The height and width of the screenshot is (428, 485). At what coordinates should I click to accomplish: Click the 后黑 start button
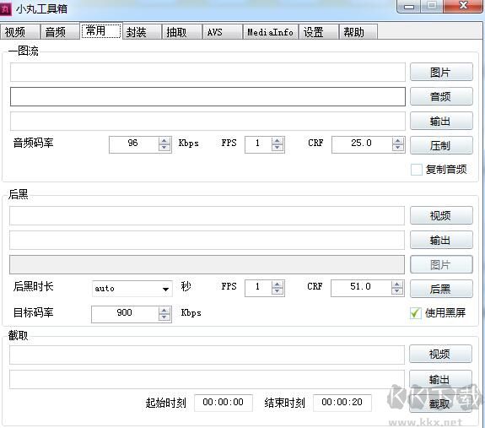coord(441,289)
